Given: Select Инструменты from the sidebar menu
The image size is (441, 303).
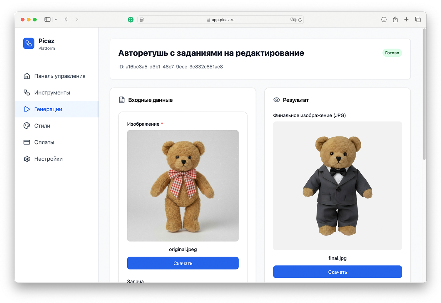Looking at the screenshot, I should [x=52, y=92].
